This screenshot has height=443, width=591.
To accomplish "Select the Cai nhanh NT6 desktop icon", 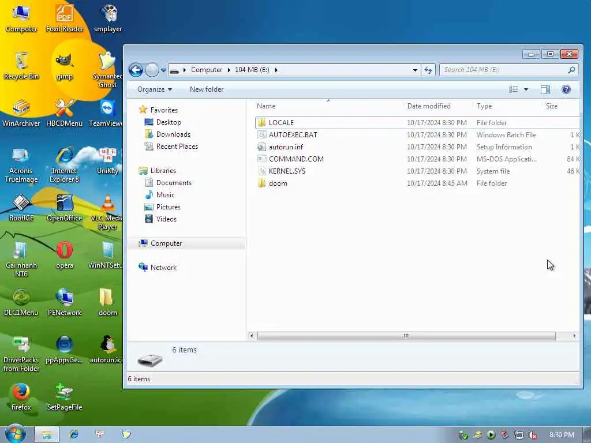I will pos(21,259).
